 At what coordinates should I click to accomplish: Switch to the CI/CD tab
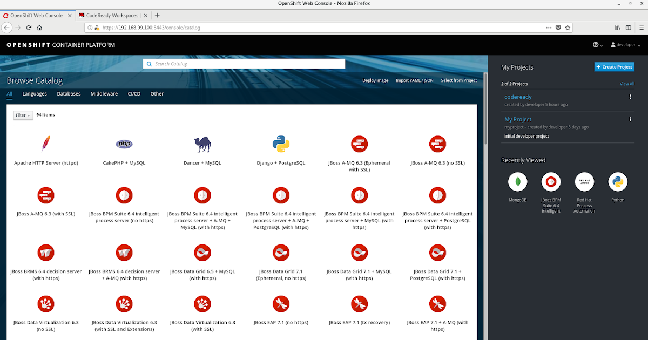134,94
